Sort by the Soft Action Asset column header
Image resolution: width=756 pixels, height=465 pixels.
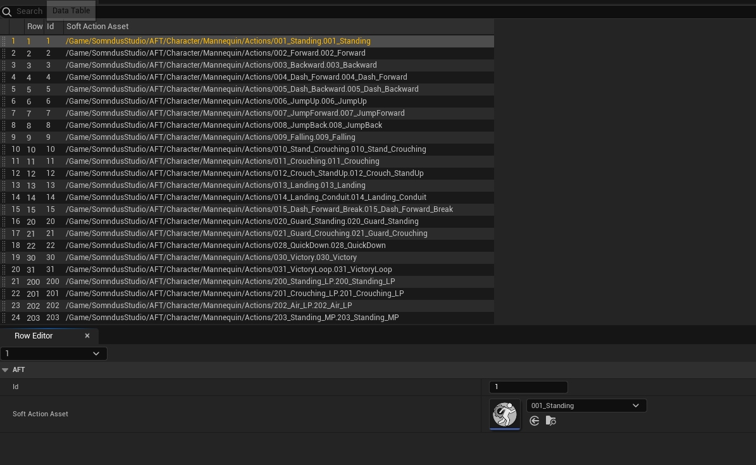(97, 27)
